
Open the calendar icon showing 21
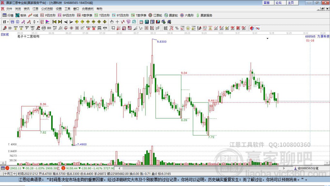coord(141,22)
